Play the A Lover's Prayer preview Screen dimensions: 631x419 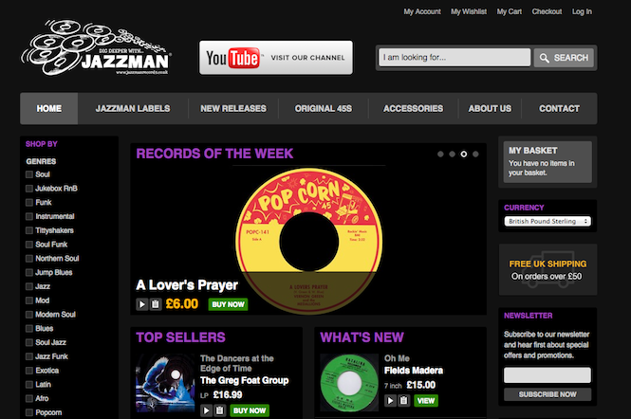(141, 304)
